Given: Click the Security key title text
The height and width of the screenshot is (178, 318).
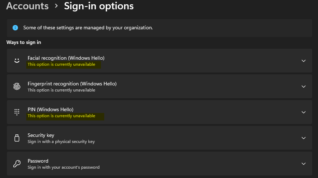Looking at the screenshot, I should [x=41, y=135].
